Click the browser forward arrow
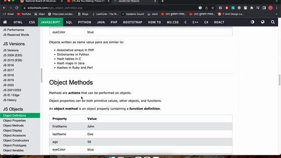The width and height of the screenshot is (281, 158). tap(11, 8)
